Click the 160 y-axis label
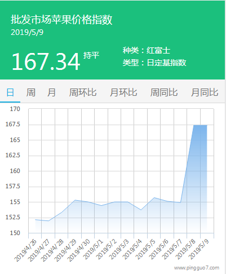The width and height of the screenshot is (226, 274). coord(15,171)
